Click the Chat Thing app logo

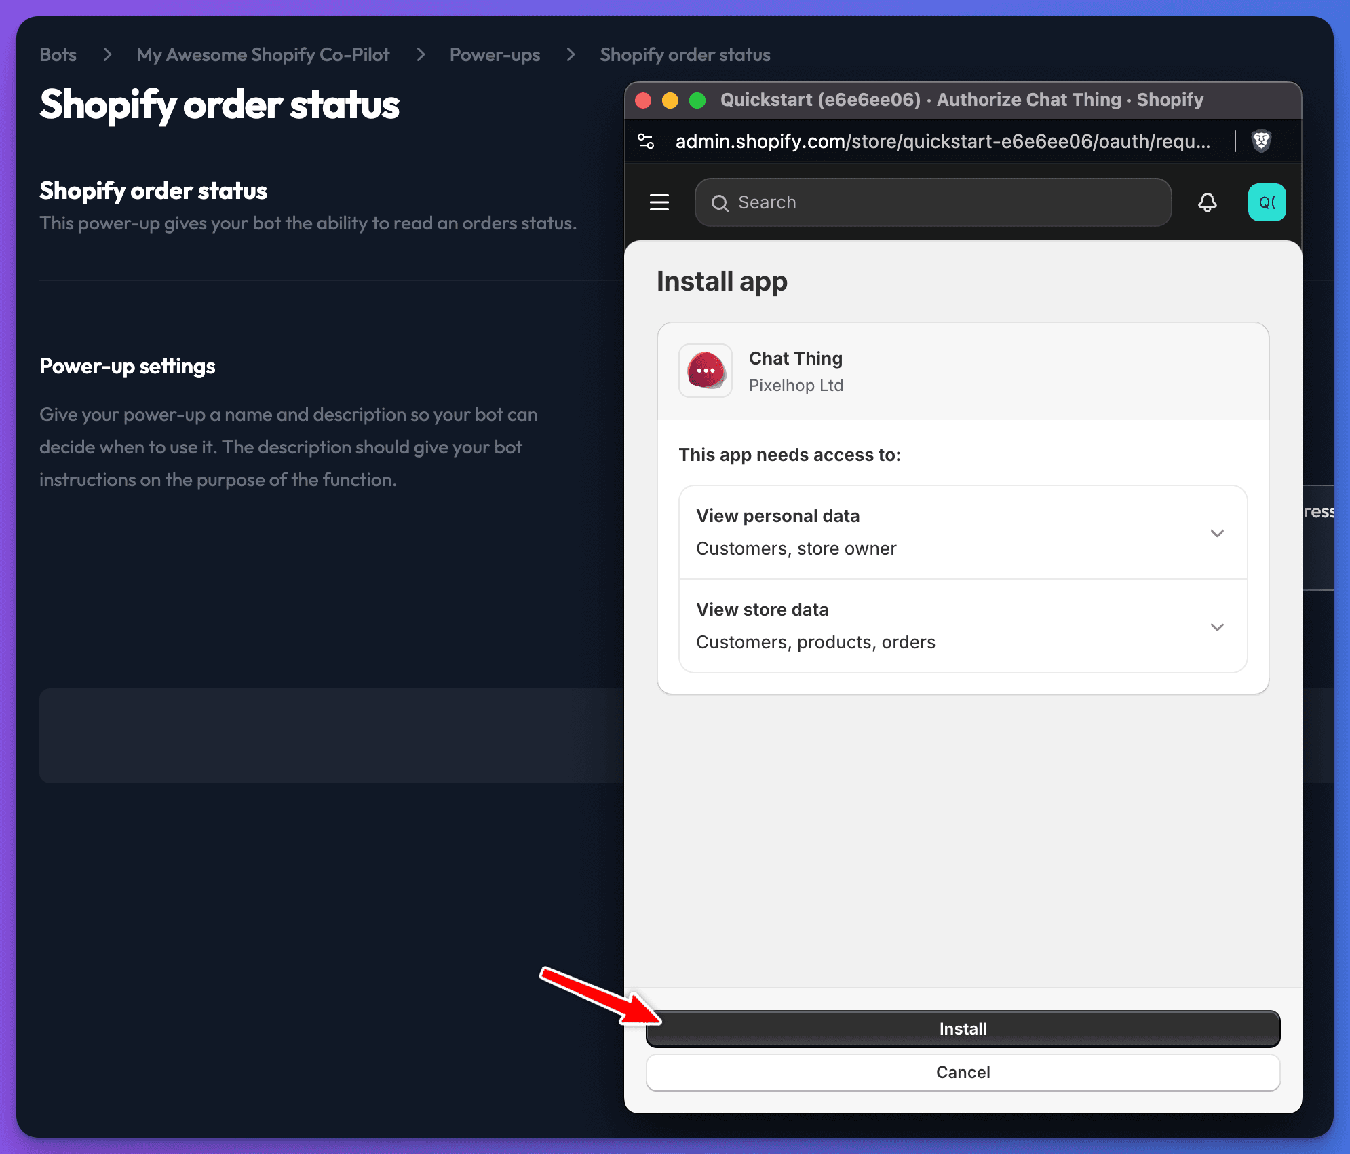coord(706,371)
